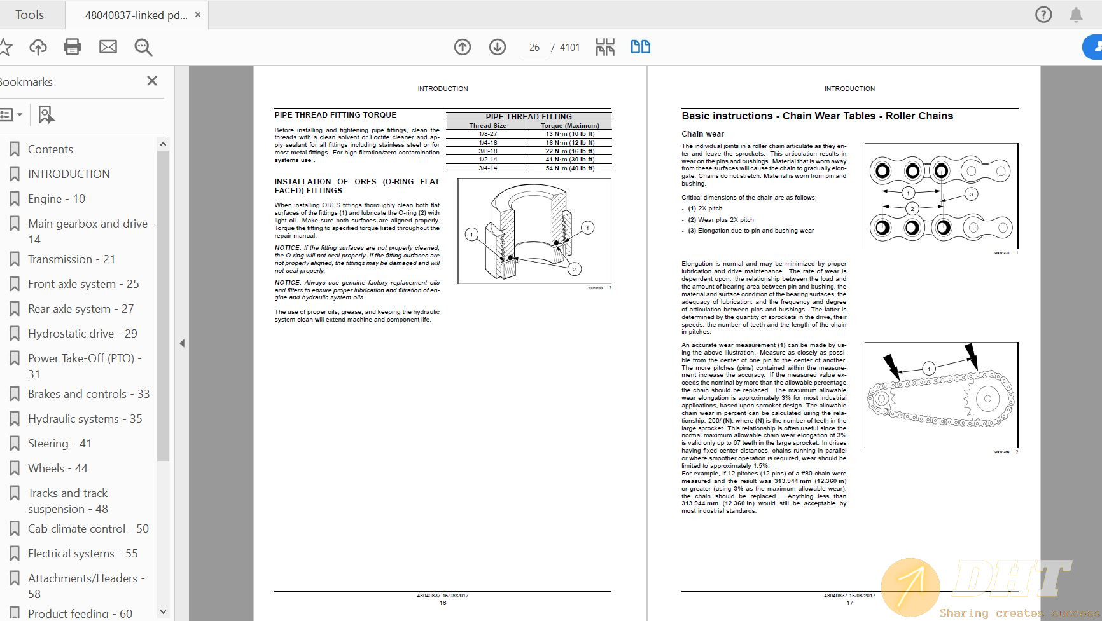The width and height of the screenshot is (1102, 621).
Task: Click bookmark icon beside Cab climate control
Action: (15, 529)
